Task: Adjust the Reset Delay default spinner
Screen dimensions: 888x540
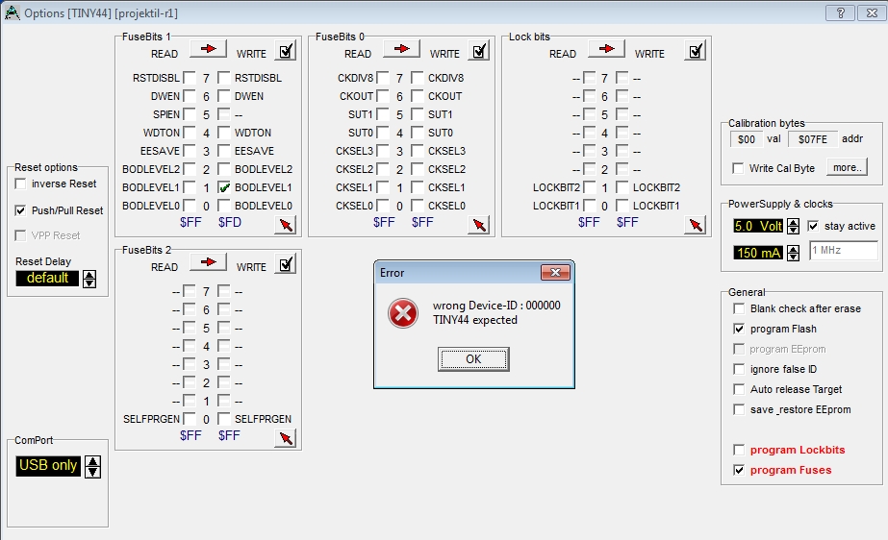Action: pos(89,279)
